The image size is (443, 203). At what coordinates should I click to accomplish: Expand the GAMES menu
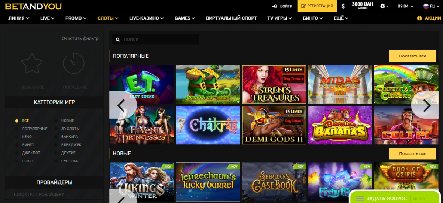[185, 18]
